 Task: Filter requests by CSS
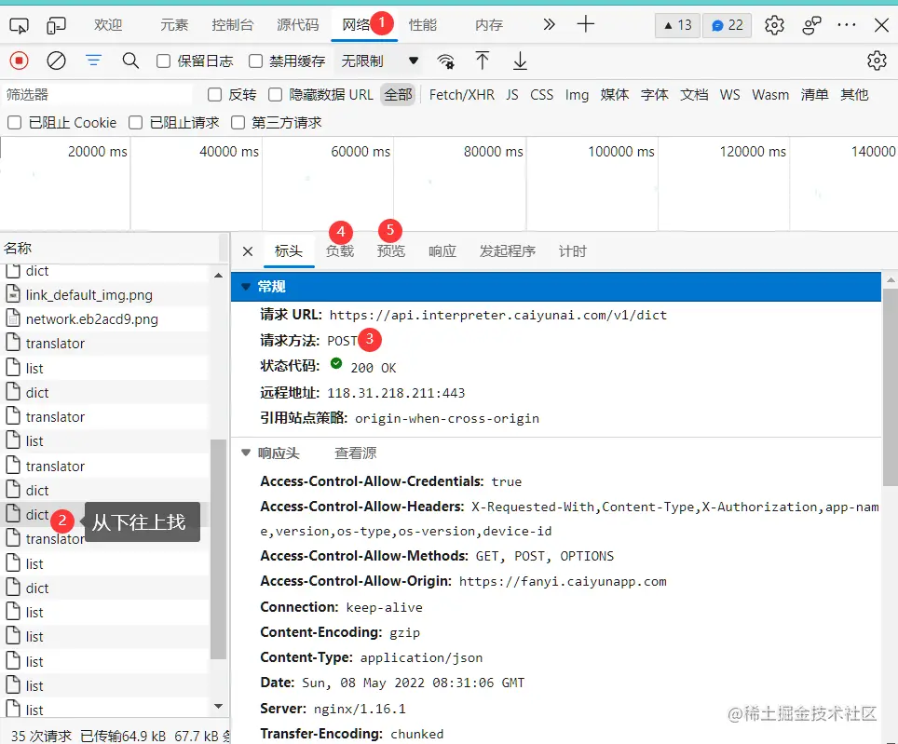pos(541,94)
